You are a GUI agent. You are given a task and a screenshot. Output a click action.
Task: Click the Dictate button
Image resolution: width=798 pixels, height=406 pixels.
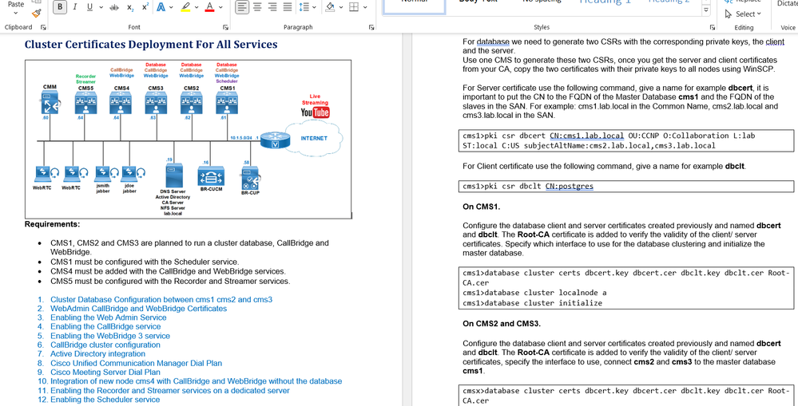point(788,4)
